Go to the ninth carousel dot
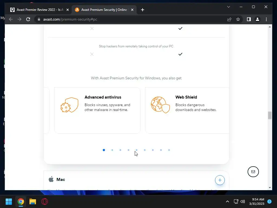Screen dimensions: 277x208 click(169, 150)
